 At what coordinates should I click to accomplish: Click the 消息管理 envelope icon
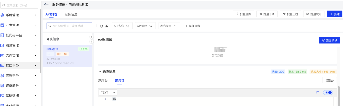(2, 45)
